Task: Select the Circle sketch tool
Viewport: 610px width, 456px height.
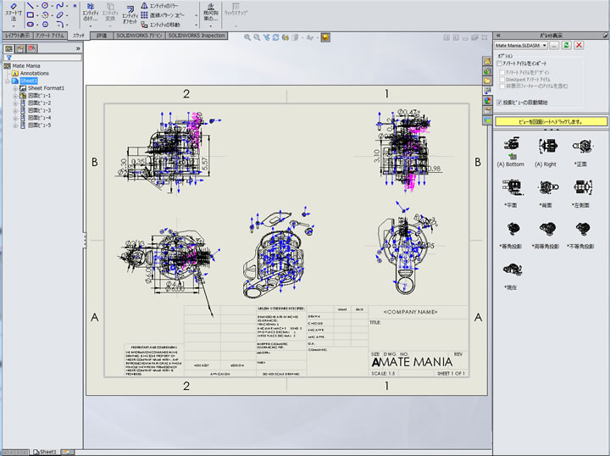Action: pos(45,5)
